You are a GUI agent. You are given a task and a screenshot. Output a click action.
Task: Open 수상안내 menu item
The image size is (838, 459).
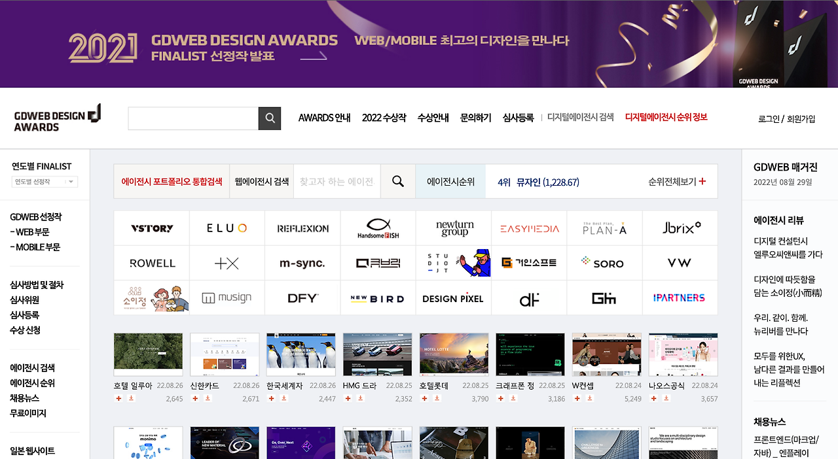tap(433, 118)
